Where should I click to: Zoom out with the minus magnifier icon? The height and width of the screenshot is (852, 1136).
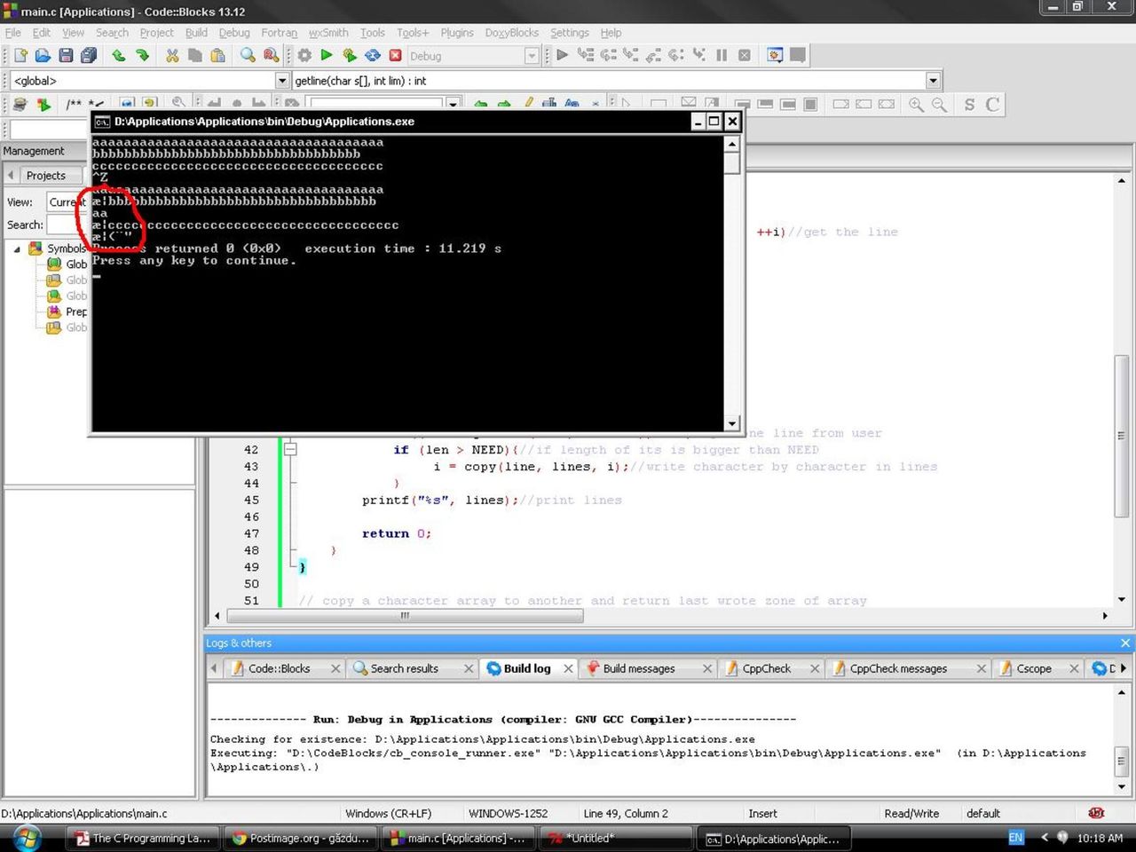tap(939, 105)
